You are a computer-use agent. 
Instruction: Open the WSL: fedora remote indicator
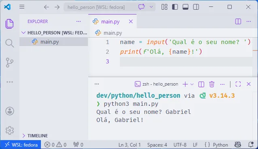click(x=21, y=145)
